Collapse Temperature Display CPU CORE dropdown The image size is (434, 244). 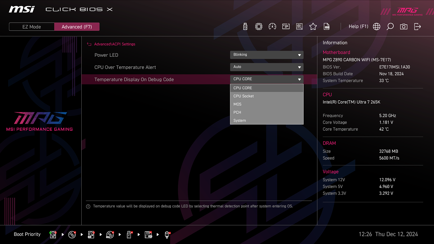(x=267, y=79)
